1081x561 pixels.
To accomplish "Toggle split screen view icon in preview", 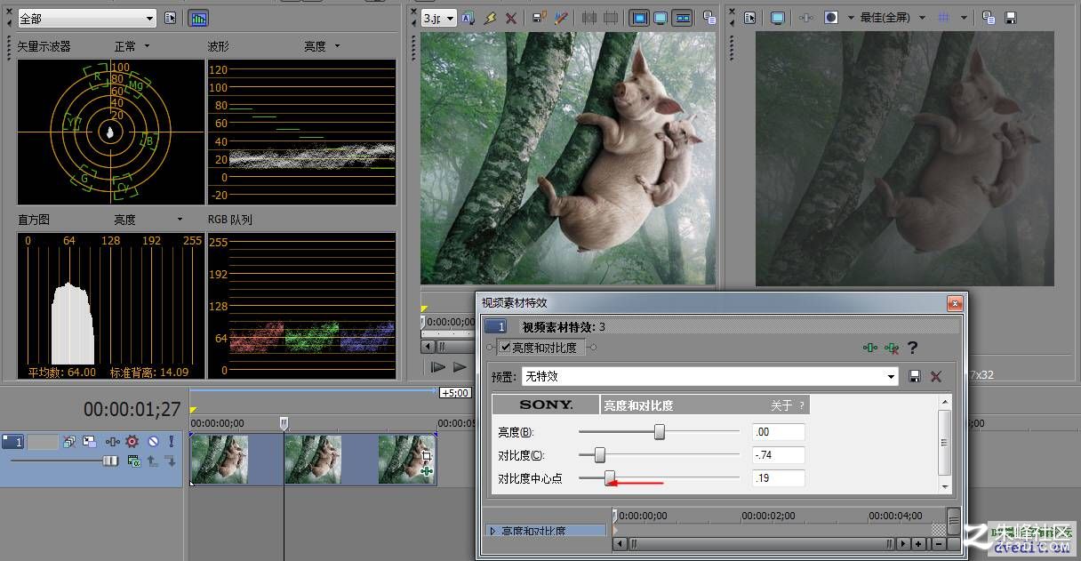I will [831, 18].
